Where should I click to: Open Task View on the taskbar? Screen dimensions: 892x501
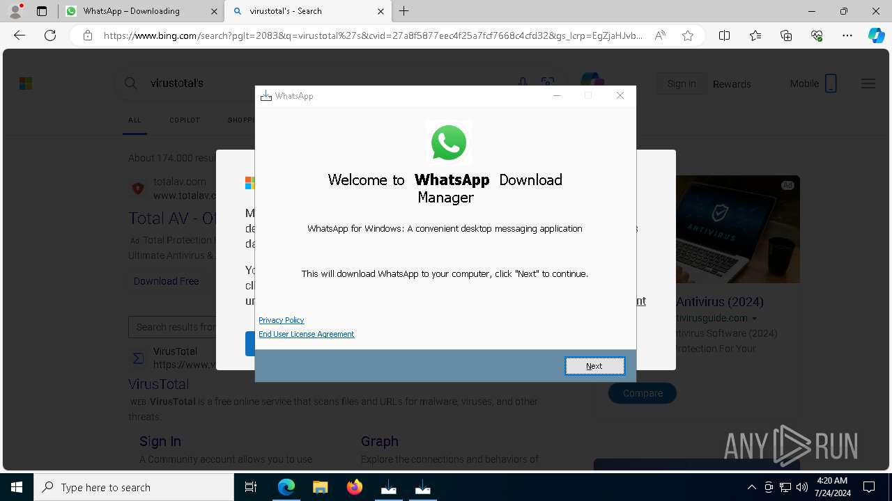click(x=251, y=487)
